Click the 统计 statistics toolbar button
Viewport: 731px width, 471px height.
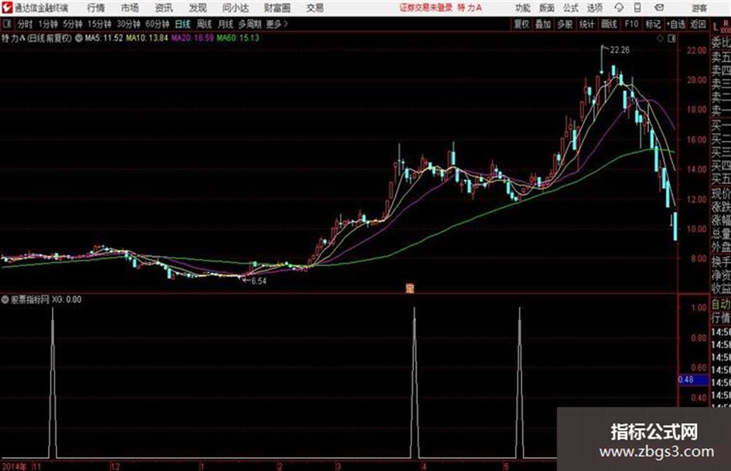click(587, 24)
